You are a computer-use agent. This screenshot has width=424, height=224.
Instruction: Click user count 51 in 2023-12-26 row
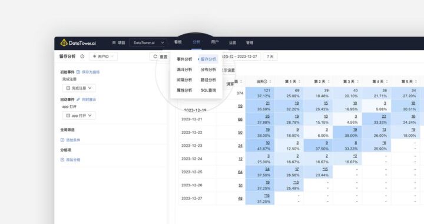coord(240,185)
